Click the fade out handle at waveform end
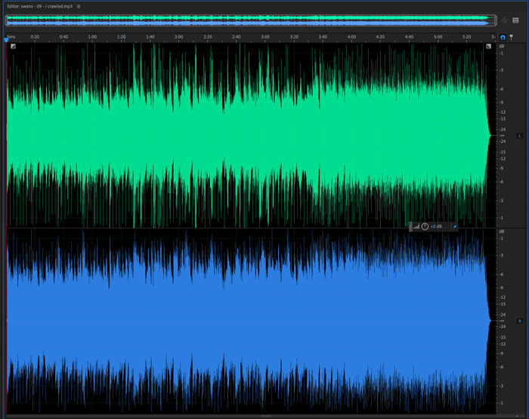 488,46
